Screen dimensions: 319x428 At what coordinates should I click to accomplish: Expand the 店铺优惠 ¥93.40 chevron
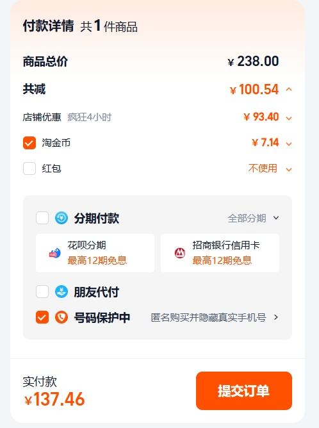(289, 118)
